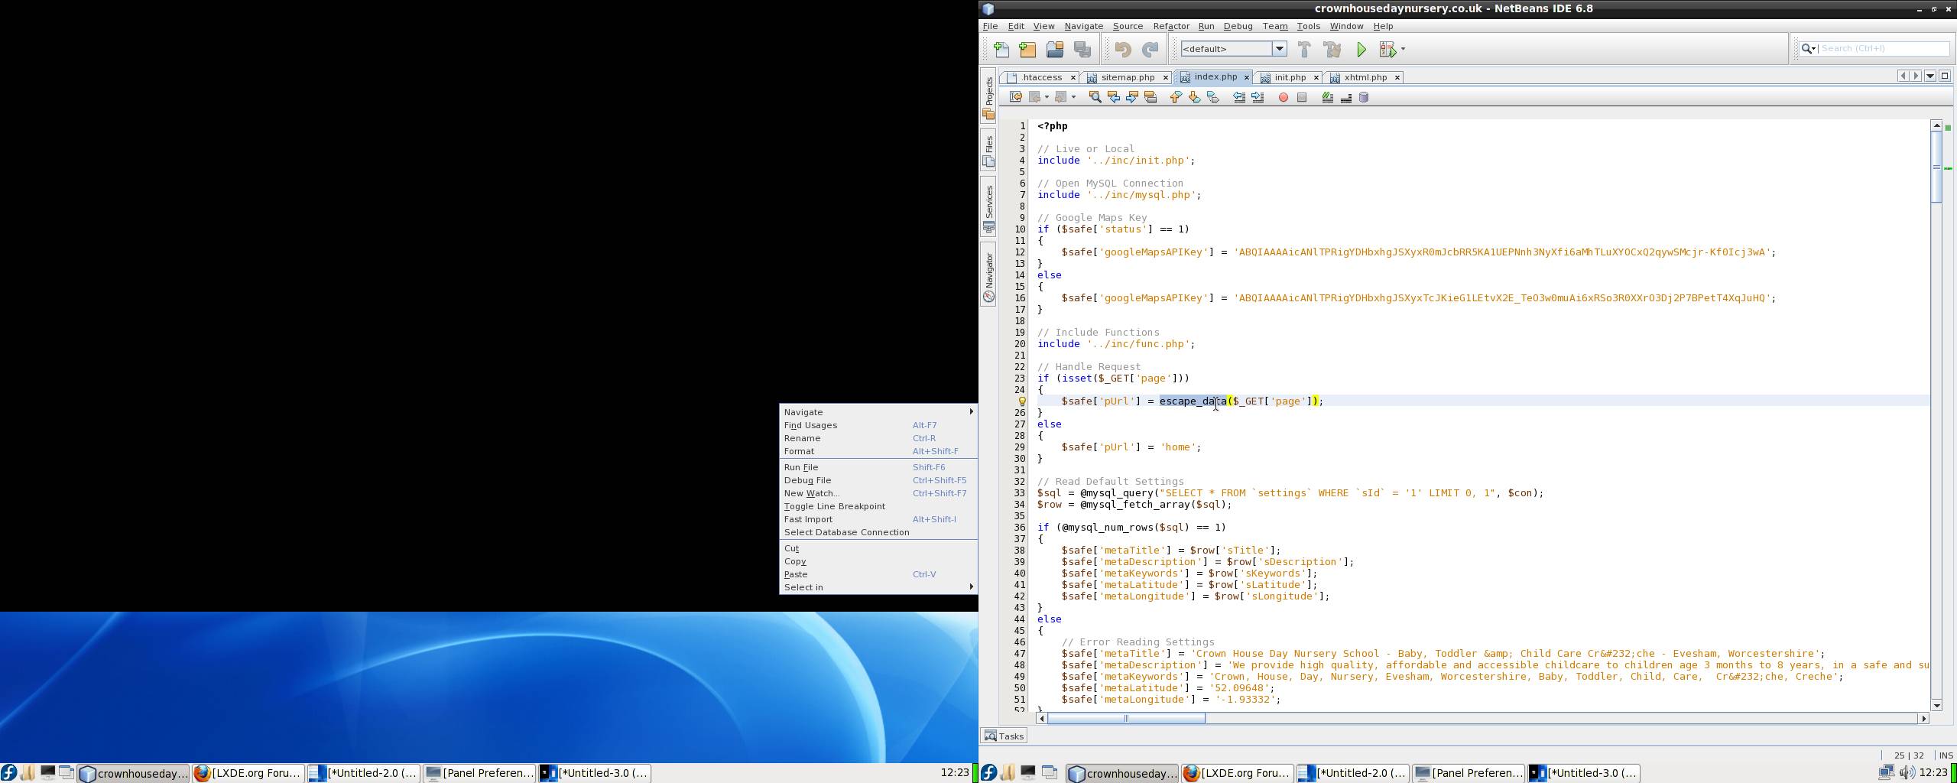
Task: Open the search options magnifier dropdown
Action: (x=1808, y=49)
